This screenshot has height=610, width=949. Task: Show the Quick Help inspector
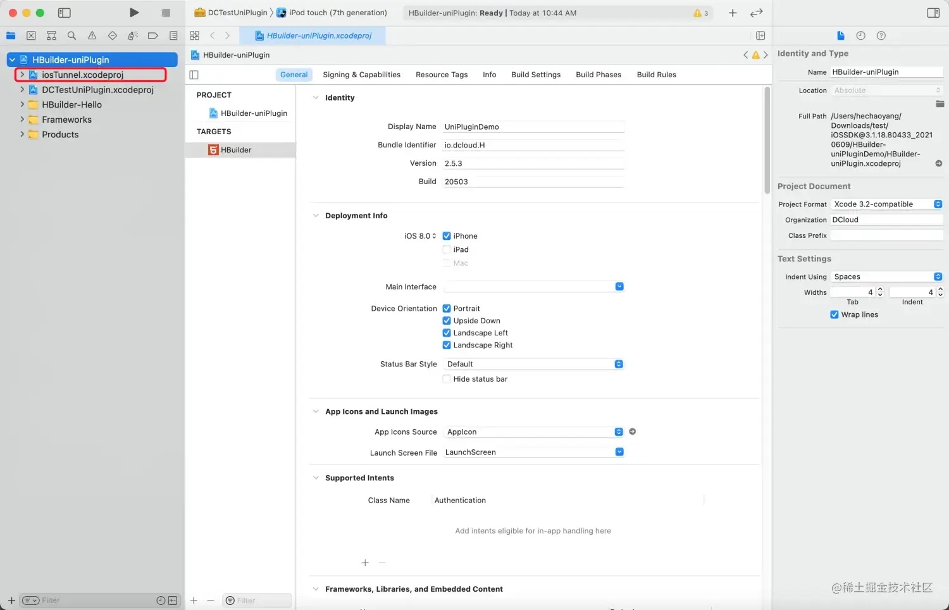(881, 35)
